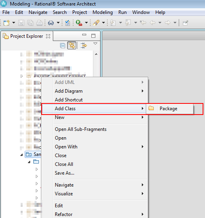Open the Search menu
The image size is (205, 218).
(x=60, y=12)
